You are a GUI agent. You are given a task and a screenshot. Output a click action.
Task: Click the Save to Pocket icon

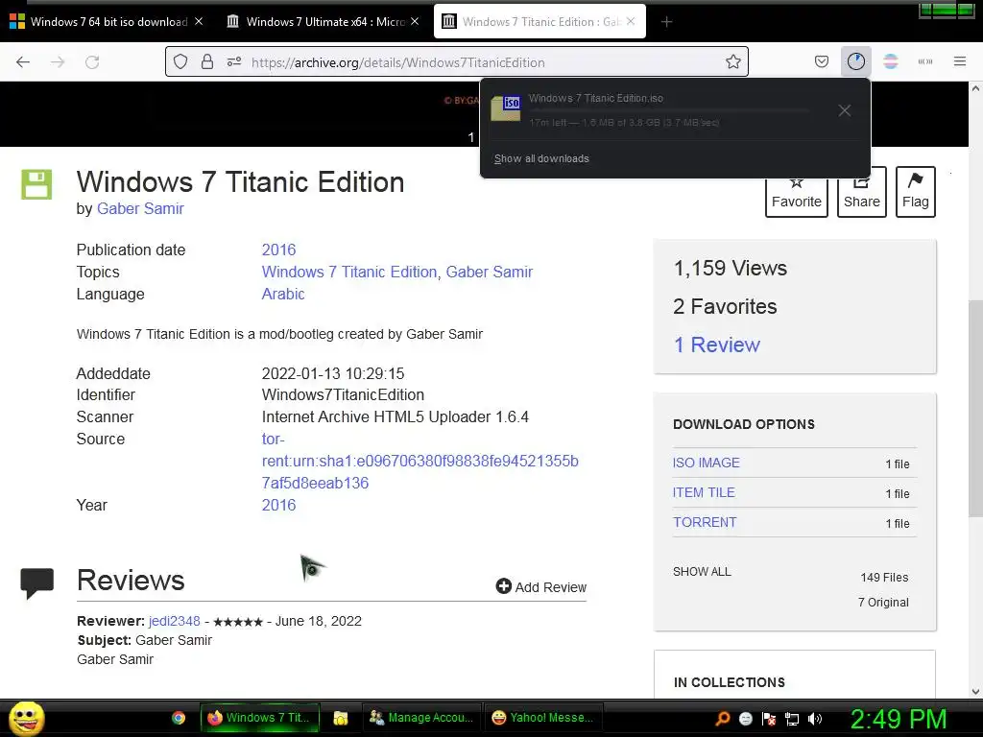[822, 61]
